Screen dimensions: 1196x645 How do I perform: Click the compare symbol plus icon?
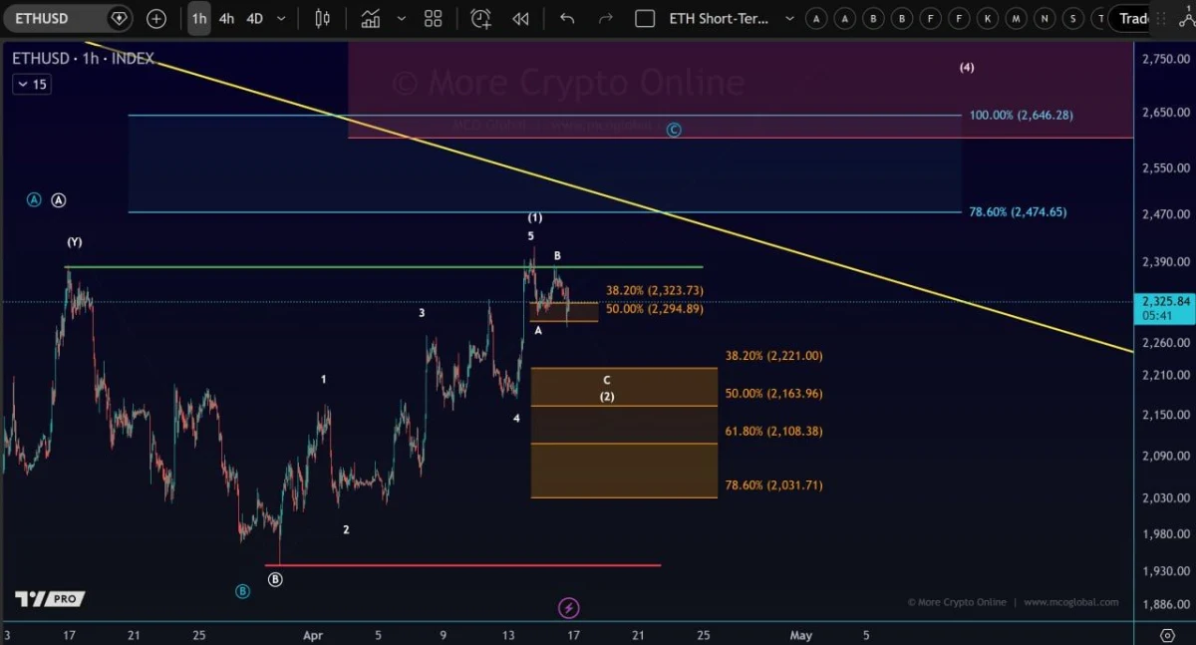tap(157, 18)
